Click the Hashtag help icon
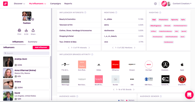 (x=160, y=12)
